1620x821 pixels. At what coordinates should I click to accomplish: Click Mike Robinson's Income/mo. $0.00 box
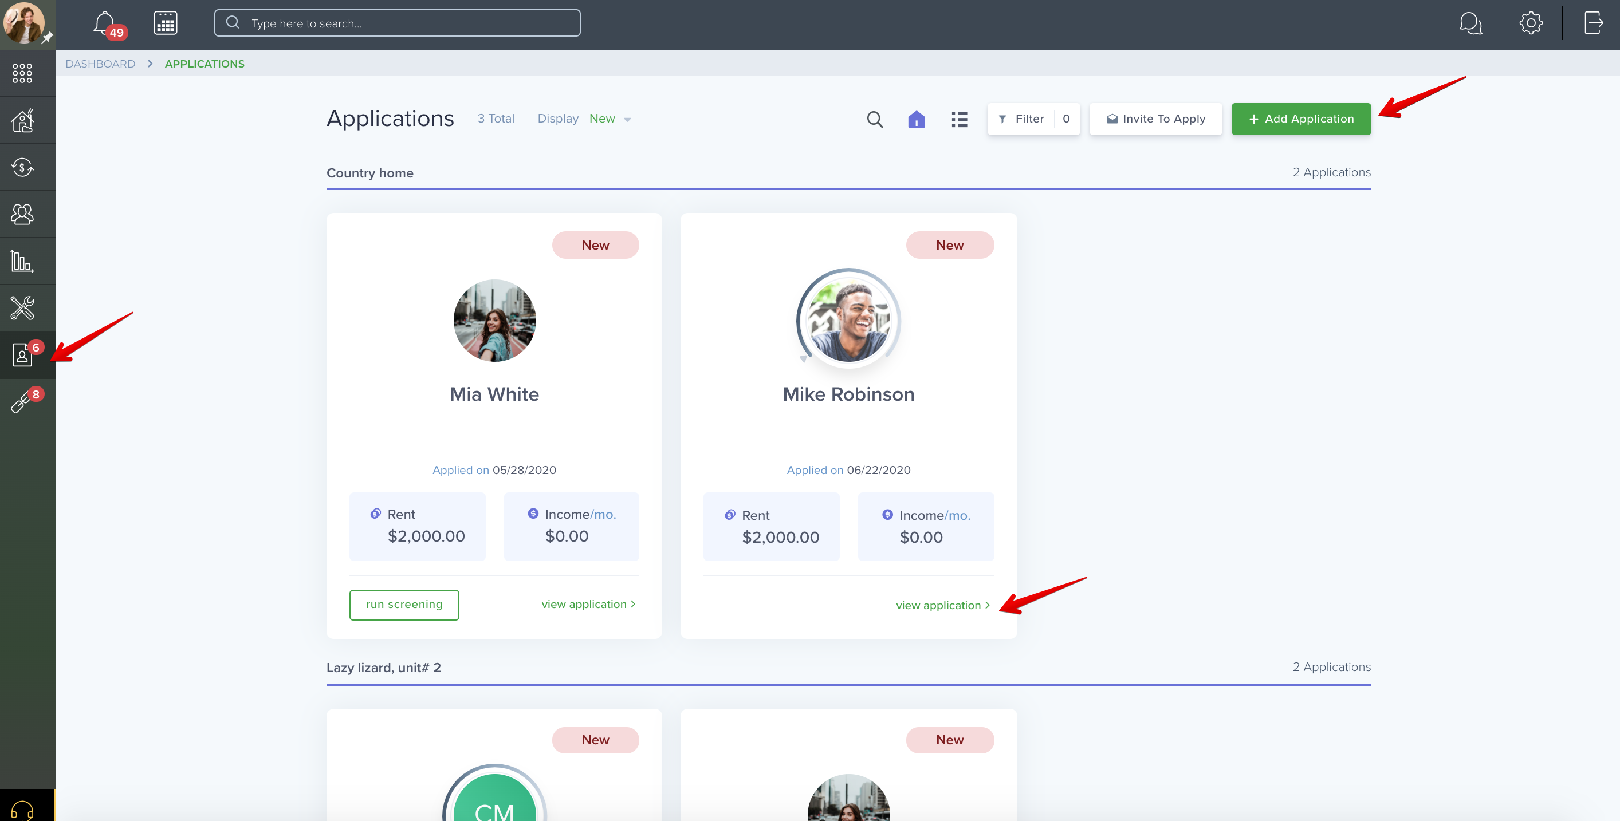926,527
